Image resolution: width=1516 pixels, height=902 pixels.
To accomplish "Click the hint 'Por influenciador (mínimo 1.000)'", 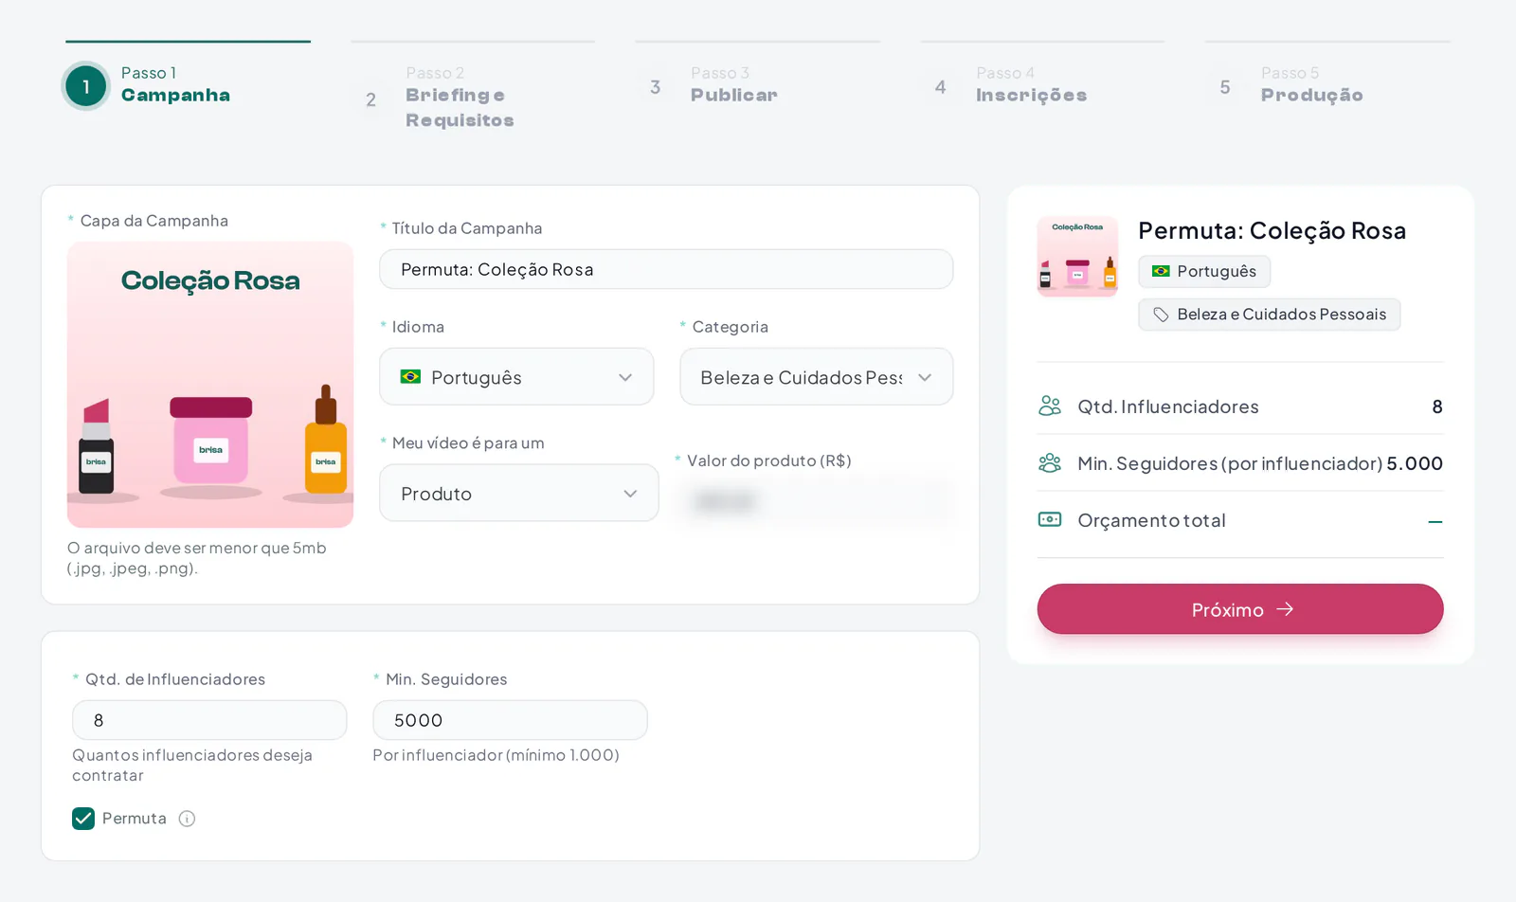I will [496, 755].
